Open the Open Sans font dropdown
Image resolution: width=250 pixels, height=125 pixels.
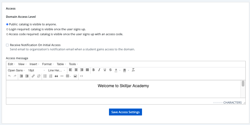(16, 70)
